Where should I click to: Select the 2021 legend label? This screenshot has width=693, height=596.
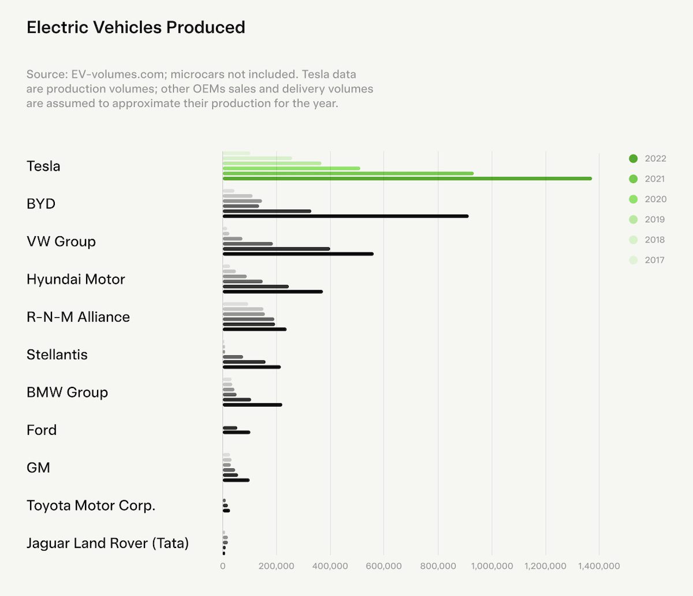[x=655, y=178]
